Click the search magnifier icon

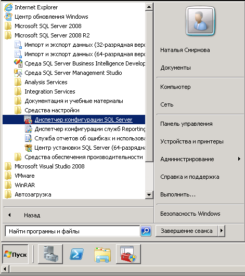[146, 231]
